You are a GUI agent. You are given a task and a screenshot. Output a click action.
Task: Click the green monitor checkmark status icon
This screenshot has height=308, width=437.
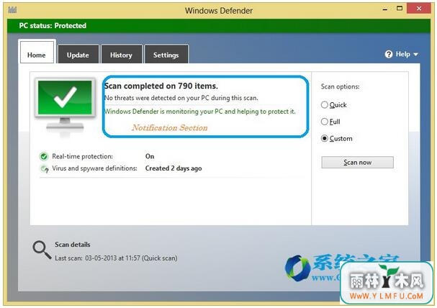[65, 107]
